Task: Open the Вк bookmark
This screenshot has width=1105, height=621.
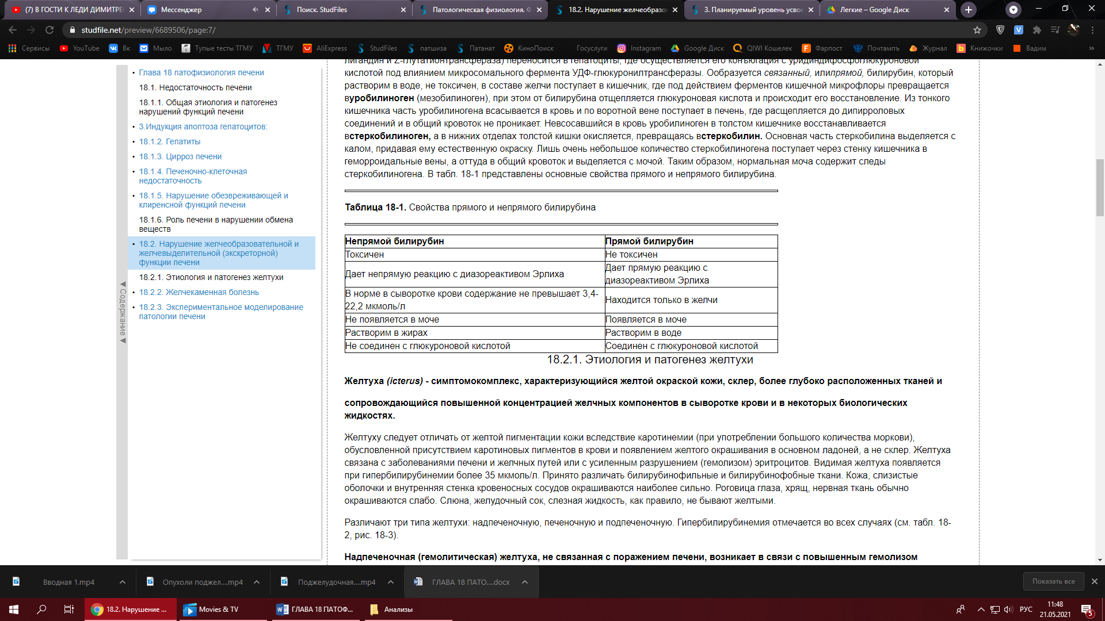Action: click(120, 48)
